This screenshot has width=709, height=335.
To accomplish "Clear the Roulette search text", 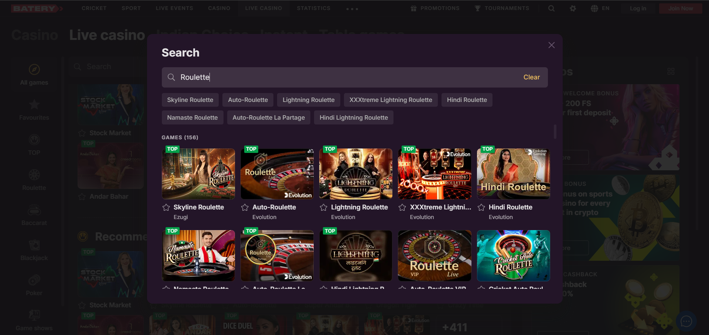I will 531,77.
